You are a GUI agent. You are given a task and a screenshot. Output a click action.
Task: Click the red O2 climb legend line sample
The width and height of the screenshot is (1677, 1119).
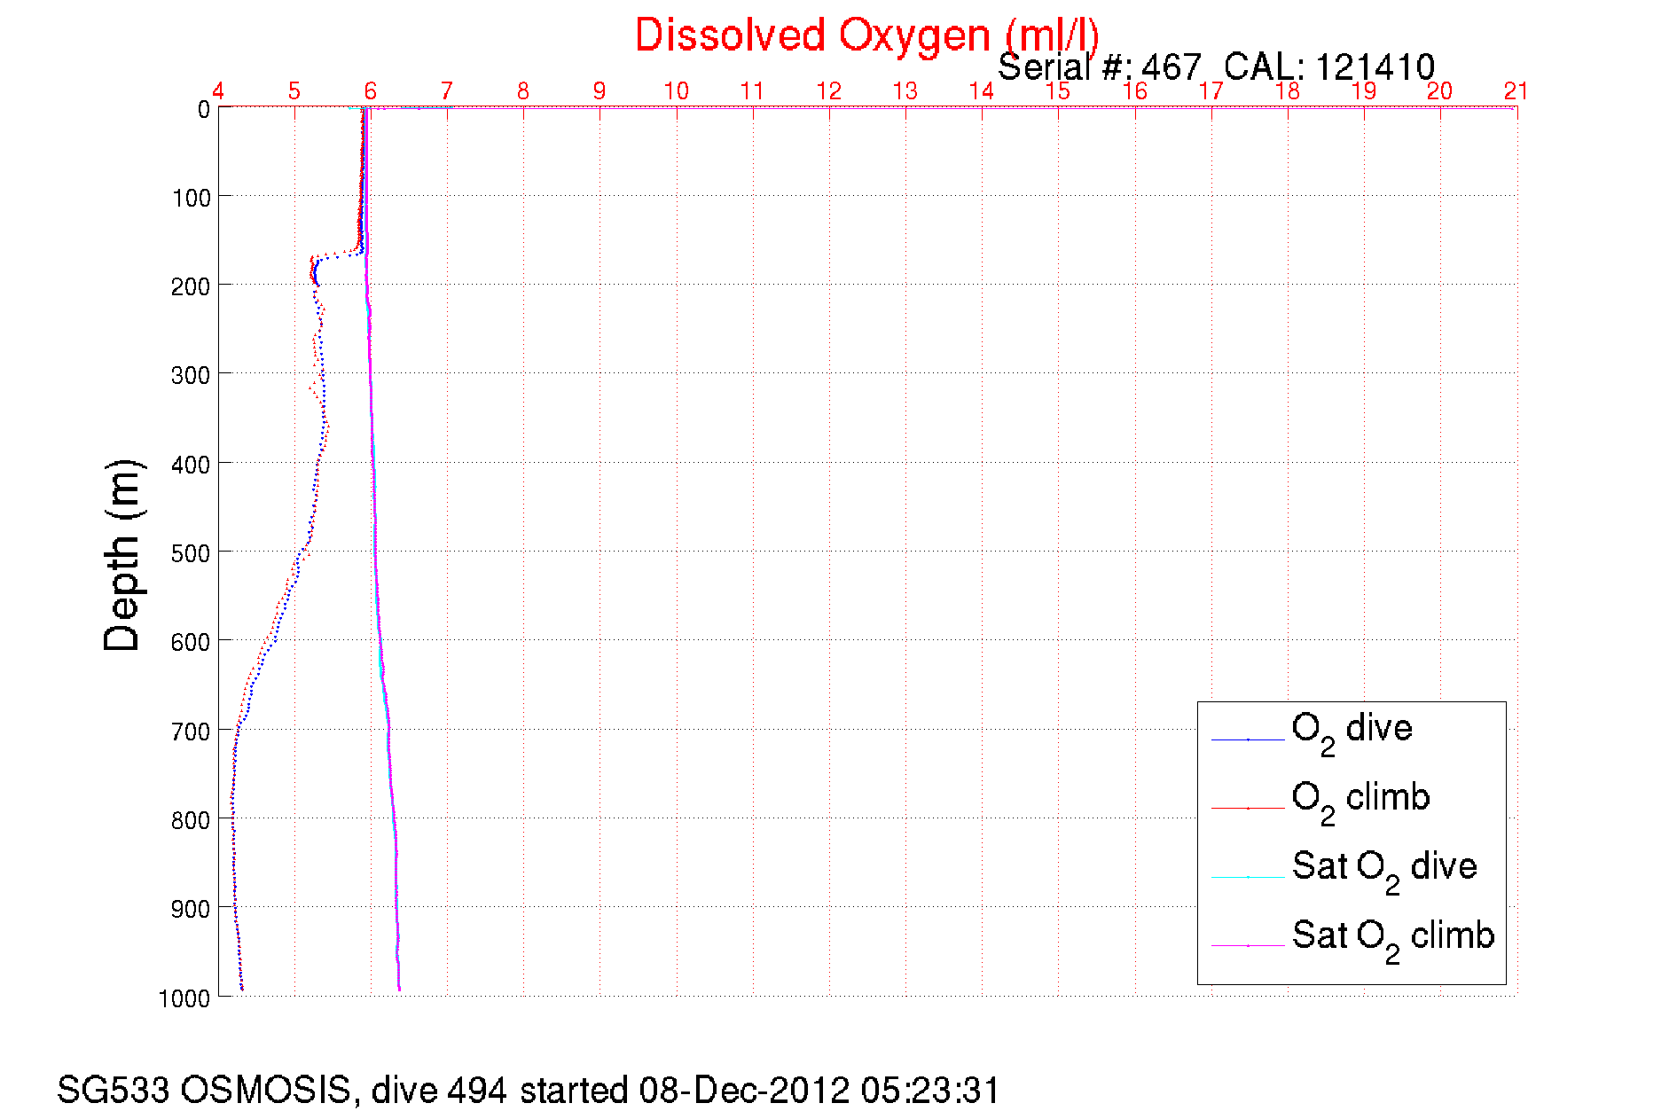tap(1248, 809)
